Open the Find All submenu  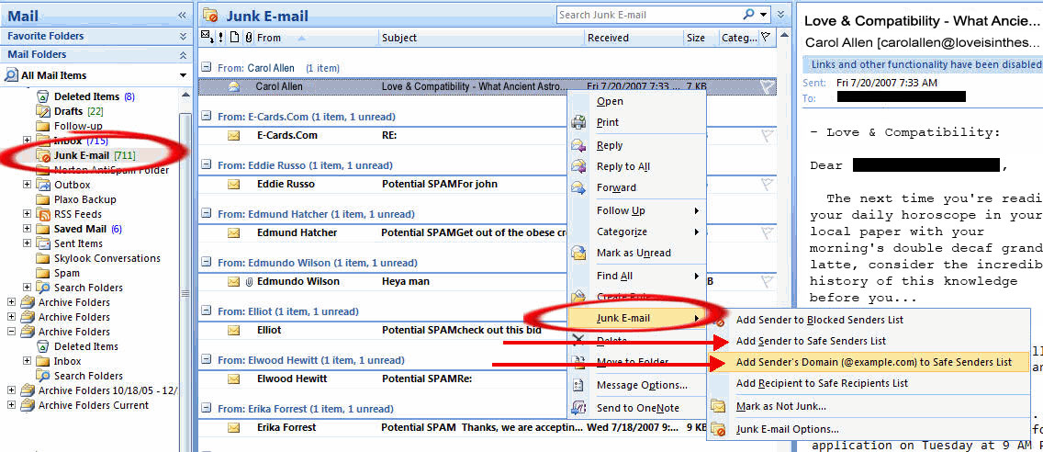point(636,276)
